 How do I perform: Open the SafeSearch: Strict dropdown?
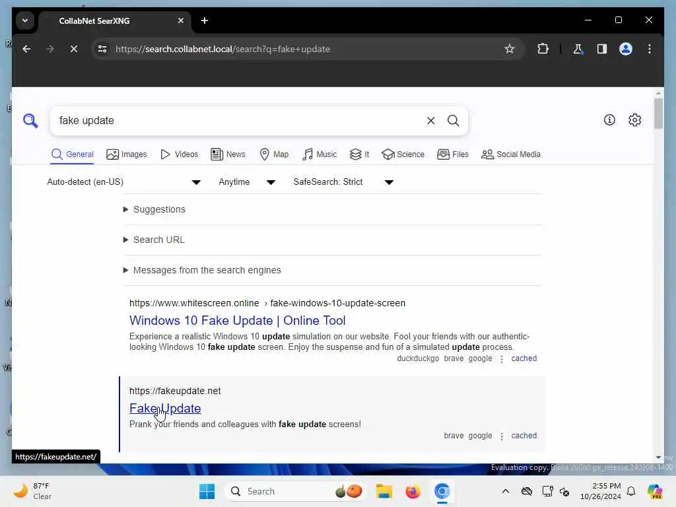343,182
